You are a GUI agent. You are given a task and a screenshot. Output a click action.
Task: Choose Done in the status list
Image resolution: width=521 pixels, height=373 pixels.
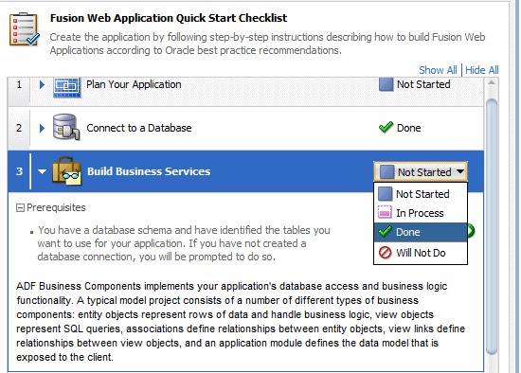pos(421,232)
